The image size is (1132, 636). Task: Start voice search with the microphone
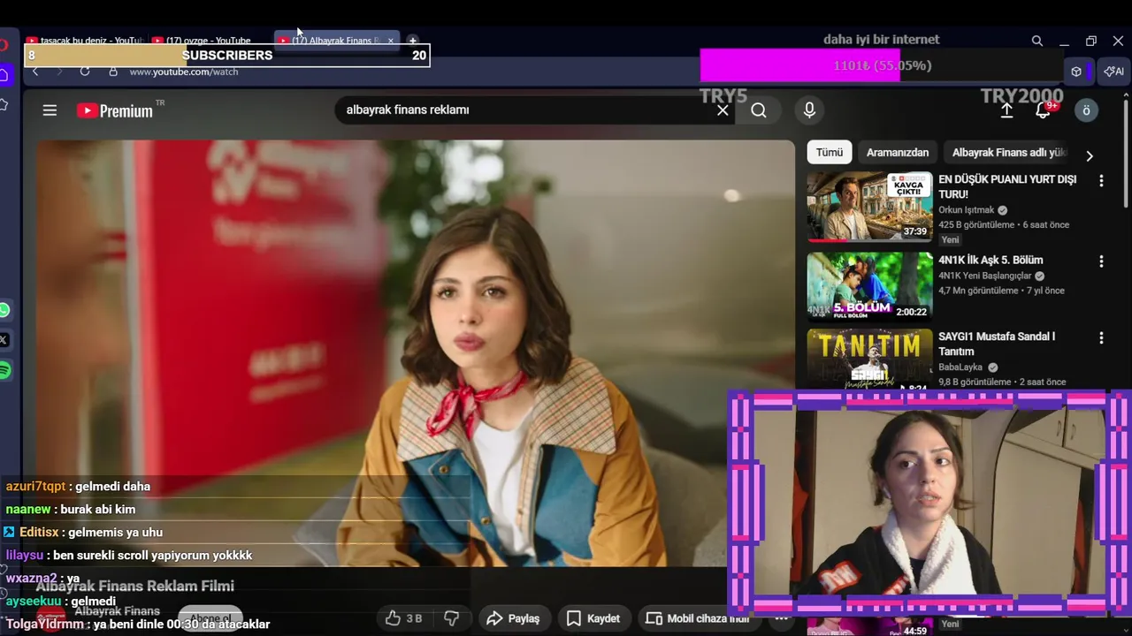[x=808, y=110]
